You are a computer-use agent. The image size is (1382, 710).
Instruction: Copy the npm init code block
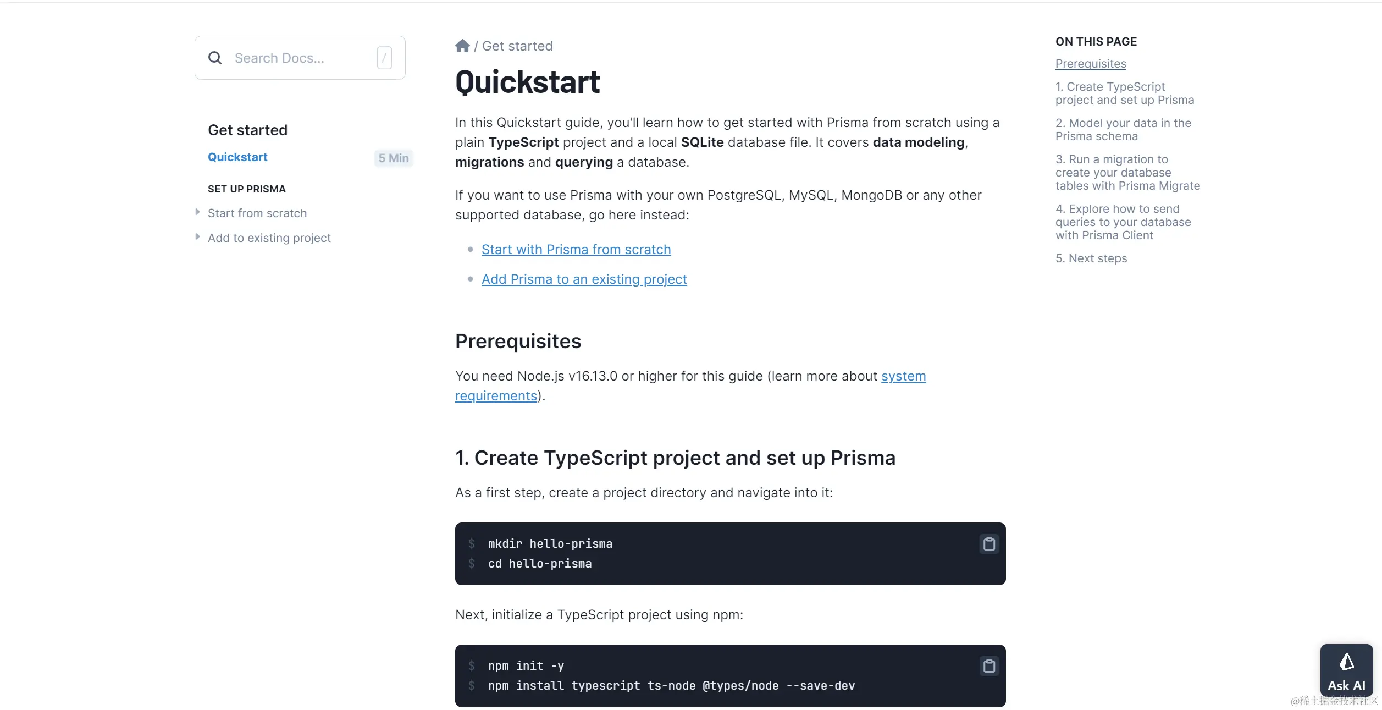click(989, 667)
